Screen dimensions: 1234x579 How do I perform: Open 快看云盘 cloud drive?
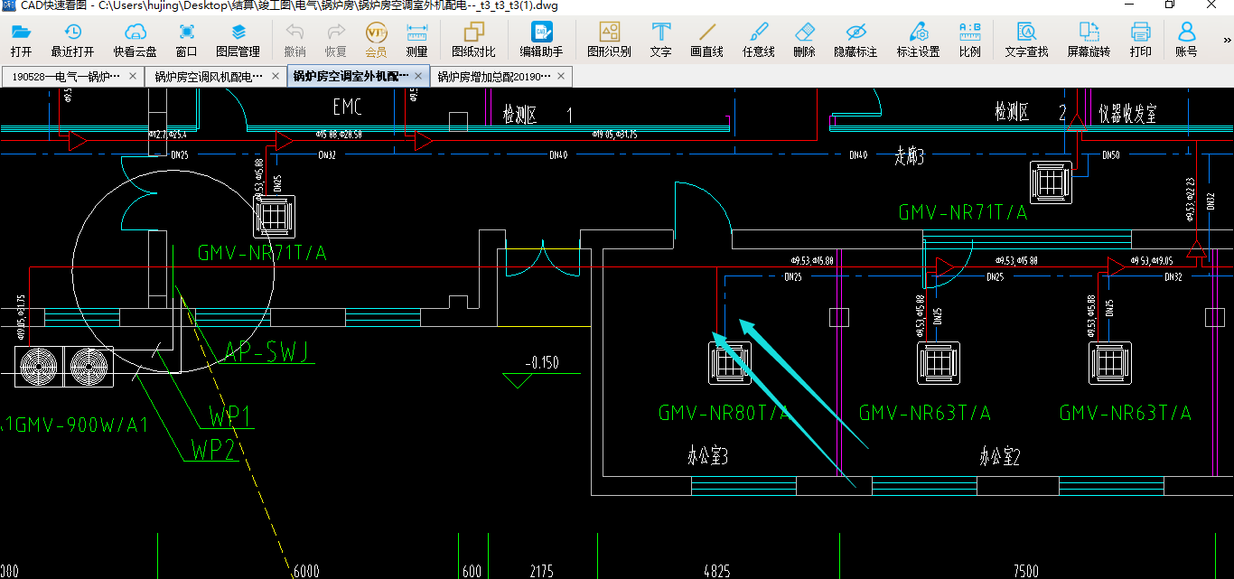tap(135, 41)
